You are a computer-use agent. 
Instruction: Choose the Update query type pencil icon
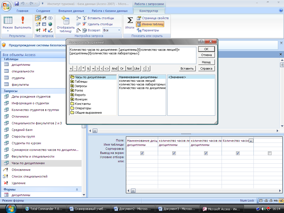pyautogui.click(x=44, y=18)
